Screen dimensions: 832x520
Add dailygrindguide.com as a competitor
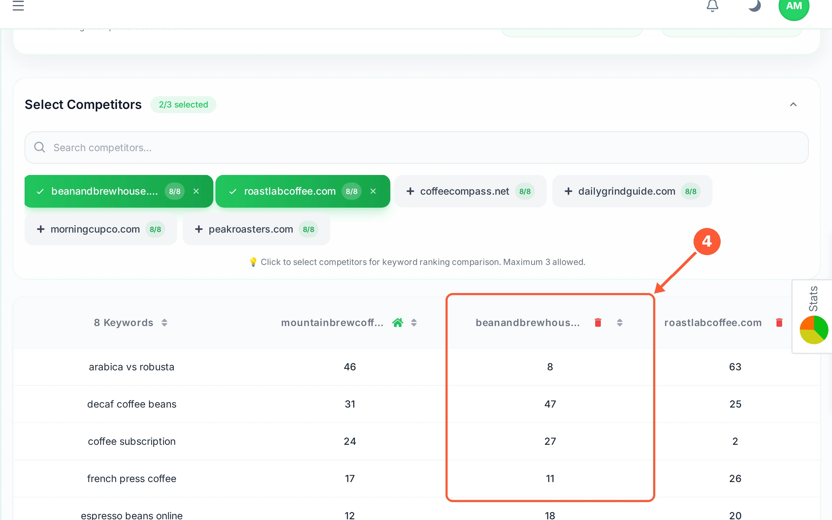click(x=632, y=191)
